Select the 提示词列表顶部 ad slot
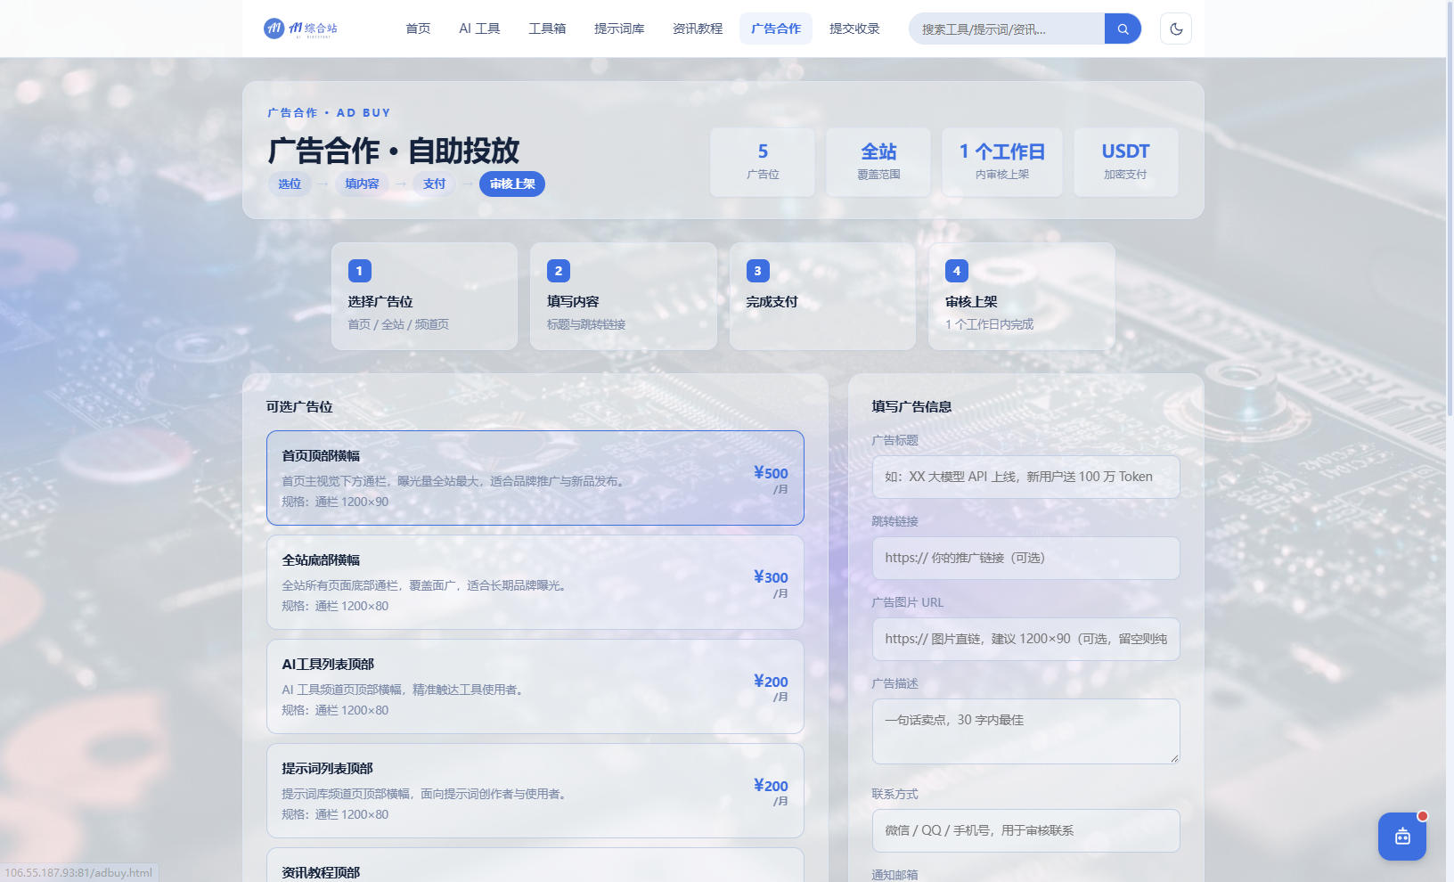 click(x=535, y=791)
